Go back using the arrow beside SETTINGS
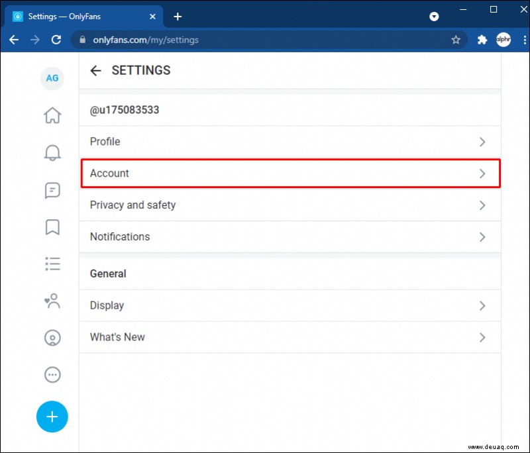 coord(95,71)
